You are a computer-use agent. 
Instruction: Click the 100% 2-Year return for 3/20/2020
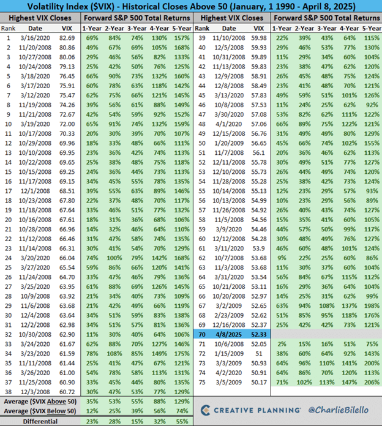(x=114, y=258)
